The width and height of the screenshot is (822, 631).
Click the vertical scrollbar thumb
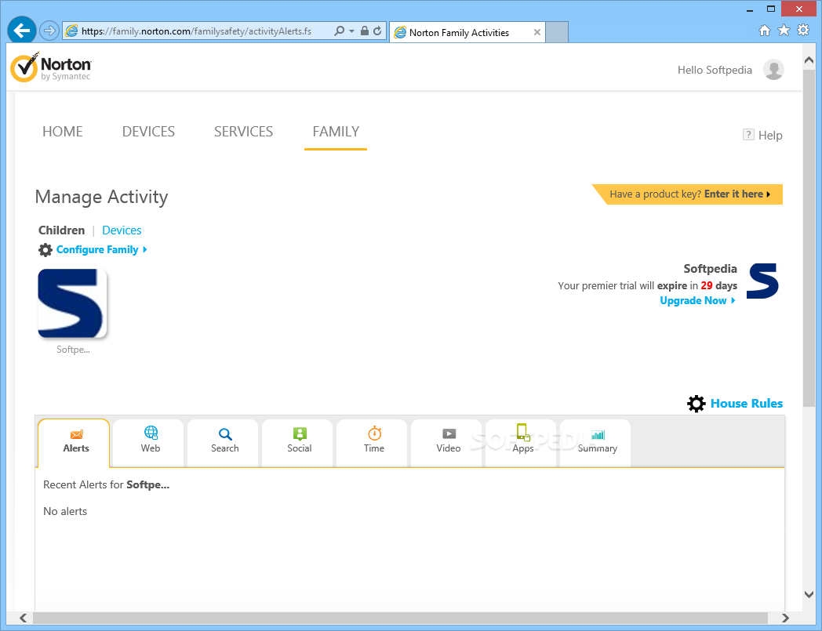click(x=809, y=238)
